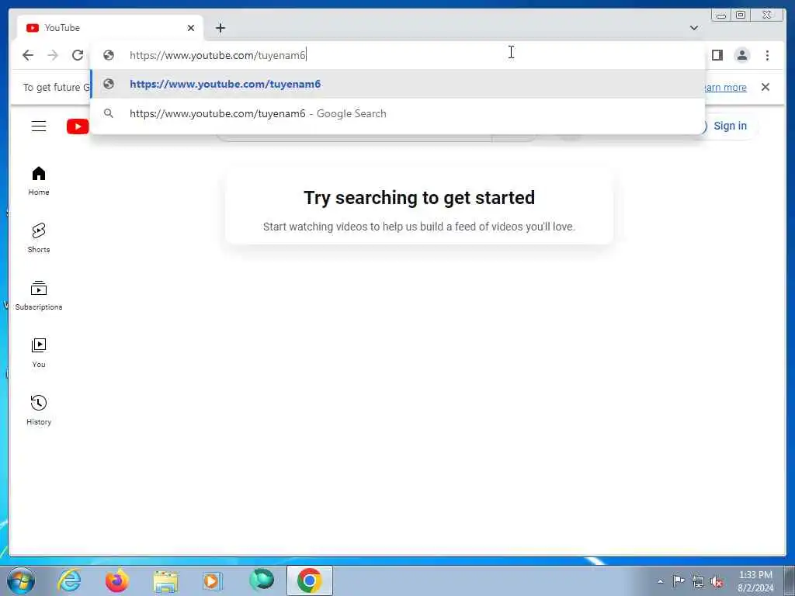Go back using the browser back arrow
Screen dimensions: 795x596
pyautogui.click(x=28, y=55)
